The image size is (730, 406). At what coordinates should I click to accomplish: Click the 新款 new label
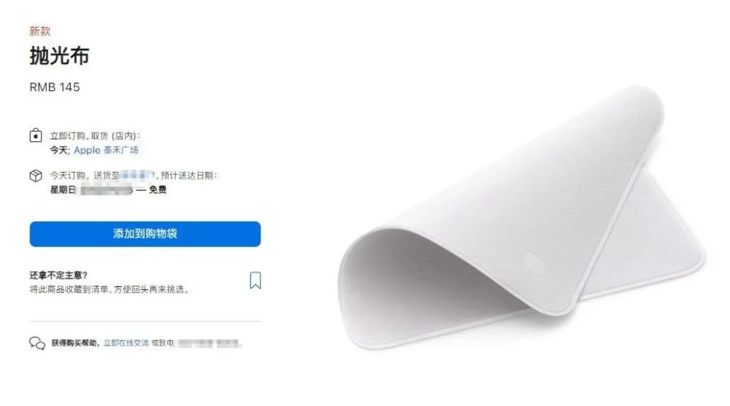39,31
